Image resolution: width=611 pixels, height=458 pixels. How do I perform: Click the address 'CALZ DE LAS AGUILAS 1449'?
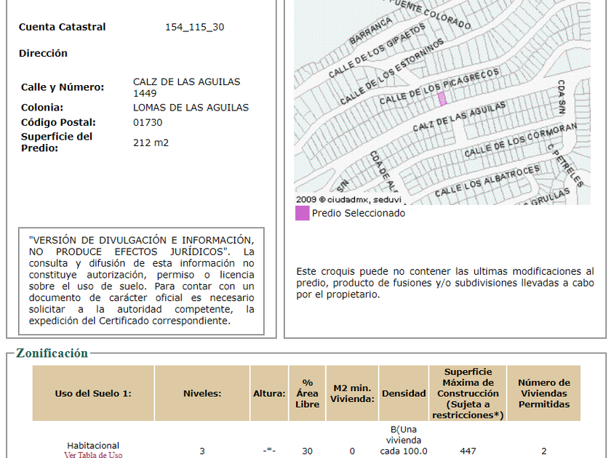pyautogui.click(x=187, y=87)
